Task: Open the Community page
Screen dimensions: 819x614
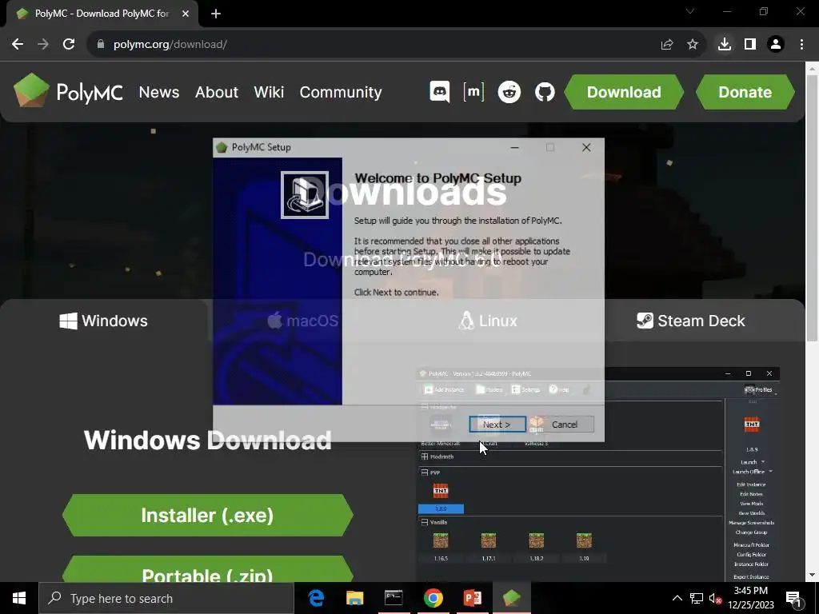Action: [x=341, y=92]
